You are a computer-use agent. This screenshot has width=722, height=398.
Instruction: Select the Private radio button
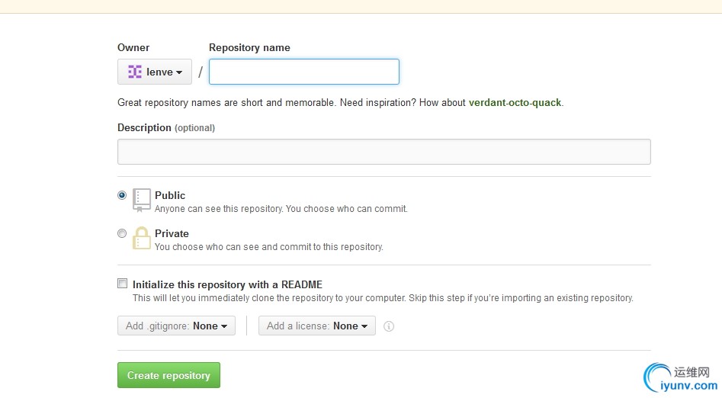coord(122,233)
